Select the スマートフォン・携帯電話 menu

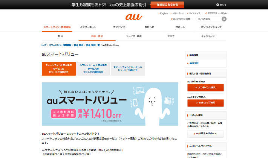pyautogui.click(x=57, y=27)
